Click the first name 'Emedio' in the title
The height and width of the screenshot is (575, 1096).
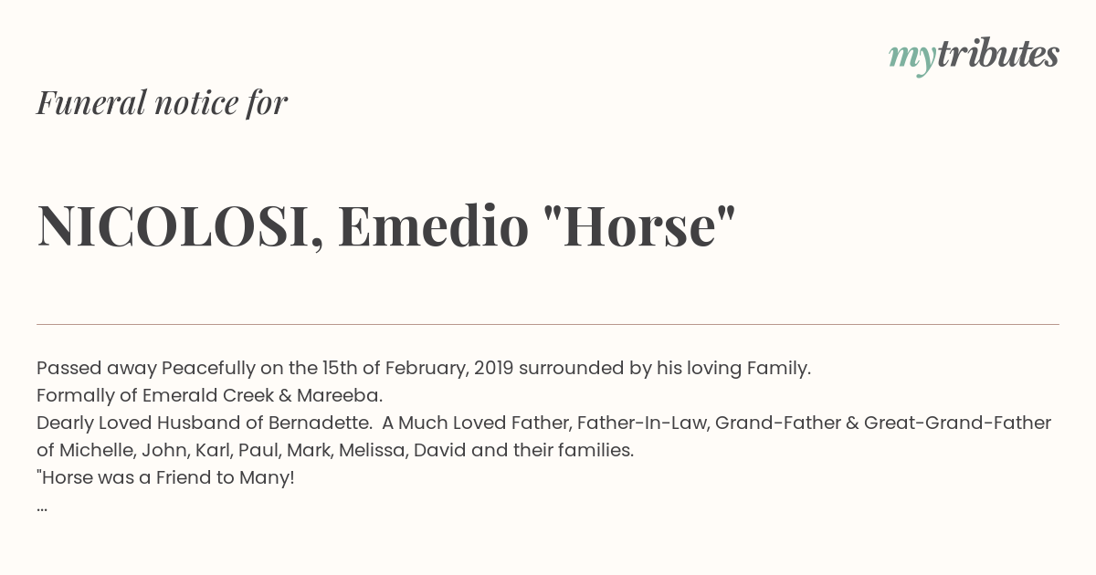point(433,225)
